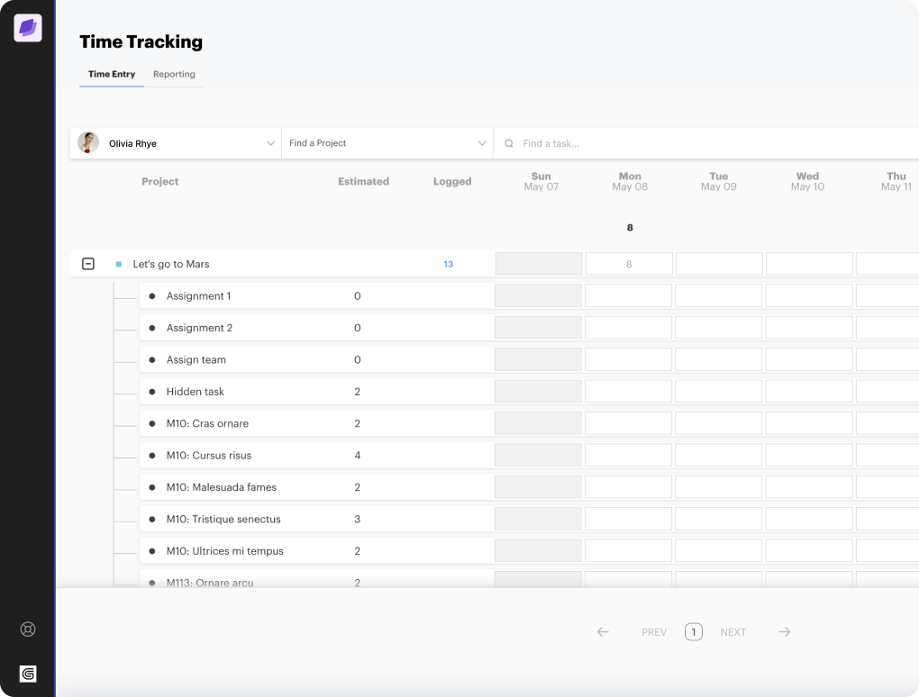Click the left arrow beside PREV
Image resolution: width=919 pixels, height=697 pixels.
click(x=603, y=632)
